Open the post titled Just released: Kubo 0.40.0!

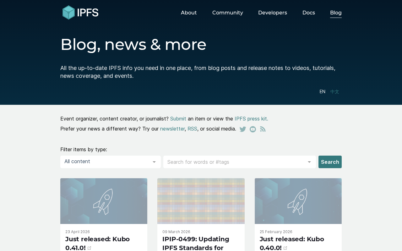click(292, 243)
